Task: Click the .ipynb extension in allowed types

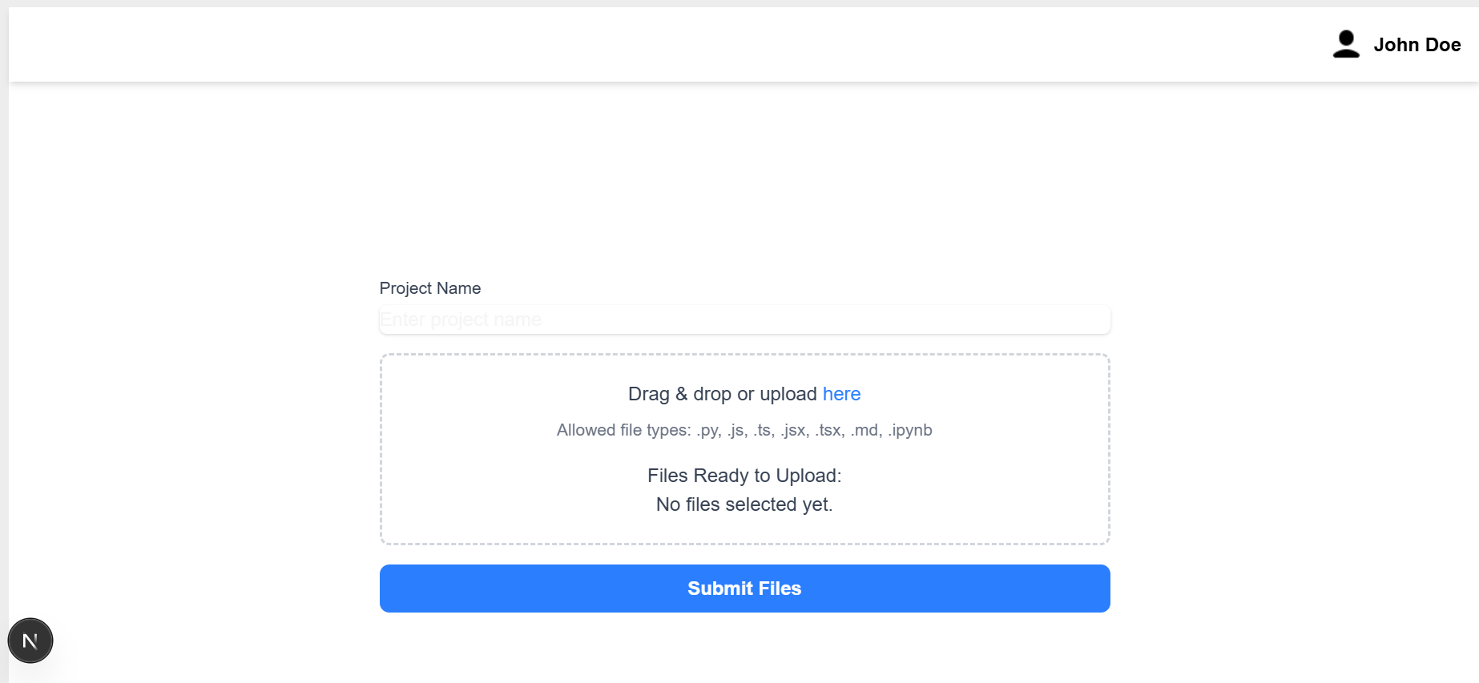Action: coord(910,430)
